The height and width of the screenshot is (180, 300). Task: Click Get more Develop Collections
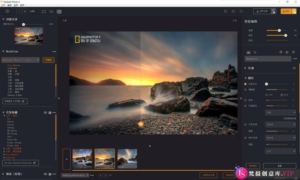click(20, 163)
